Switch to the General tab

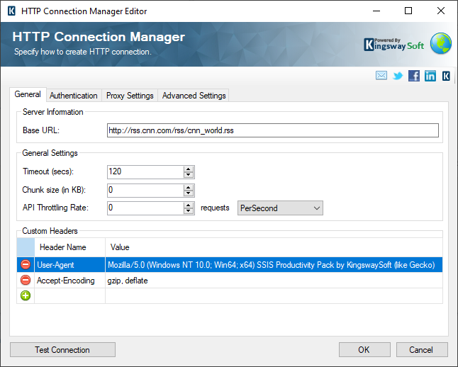(28, 94)
